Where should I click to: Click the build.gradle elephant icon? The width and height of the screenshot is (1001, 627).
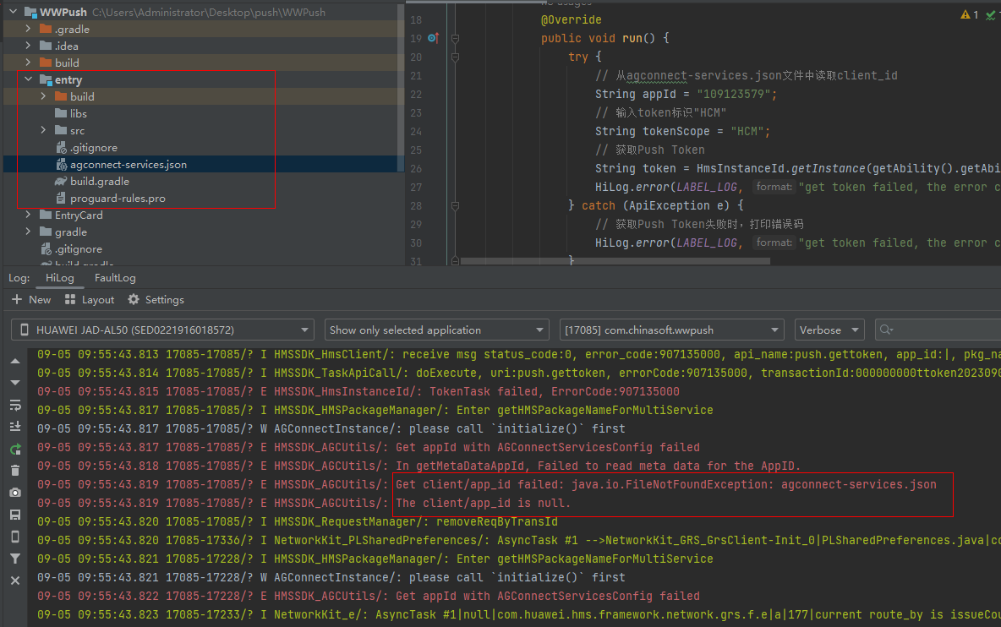[x=61, y=181]
